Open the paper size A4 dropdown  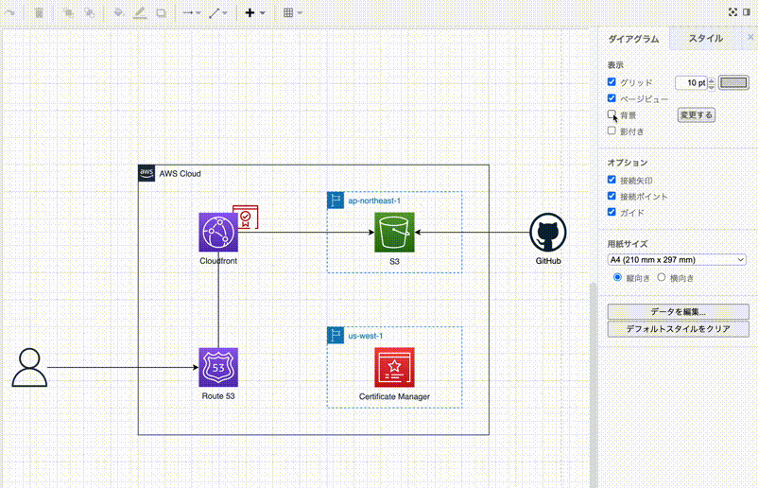click(677, 259)
